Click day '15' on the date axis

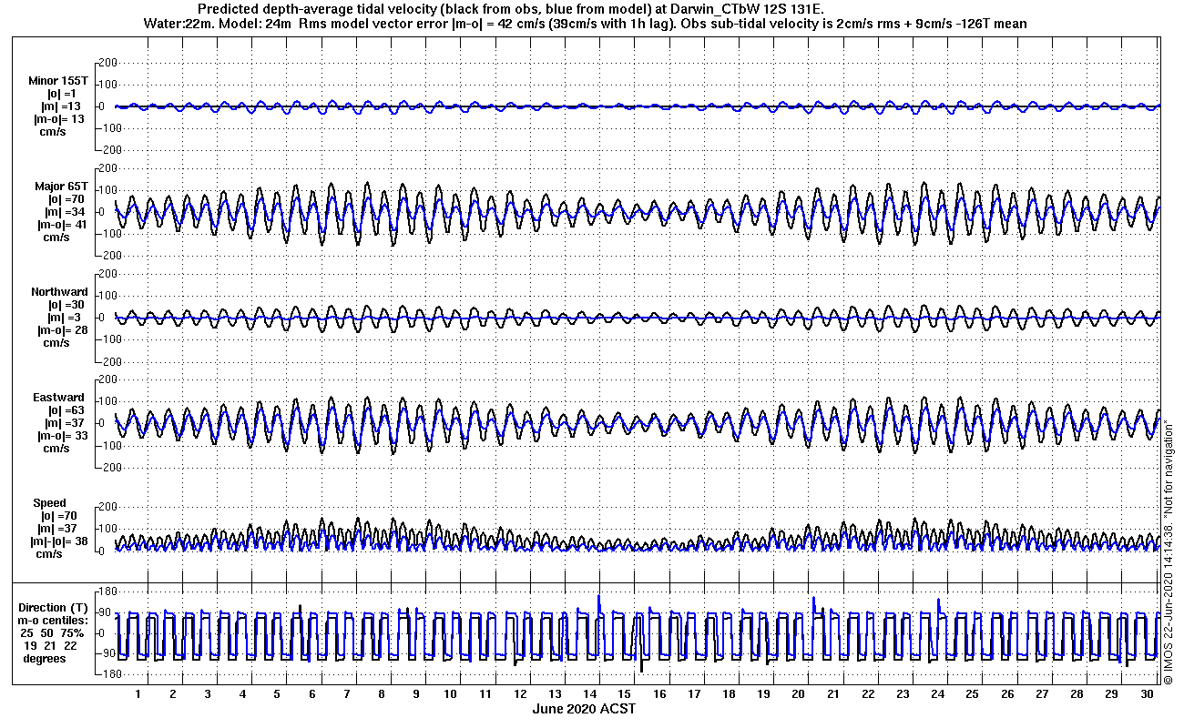pos(624,694)
